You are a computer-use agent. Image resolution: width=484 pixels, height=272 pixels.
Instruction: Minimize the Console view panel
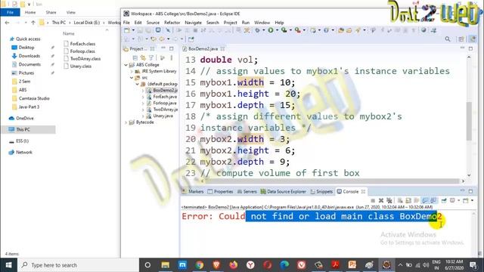pos(462,190)
